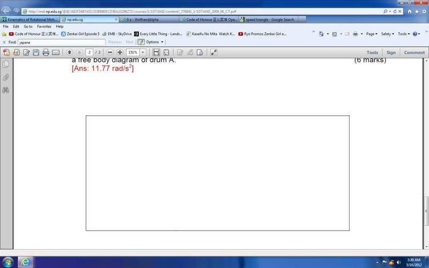Screen dimensions: 429x268
Task: Click command bar Print icon
Action: [x=355, y=34]
